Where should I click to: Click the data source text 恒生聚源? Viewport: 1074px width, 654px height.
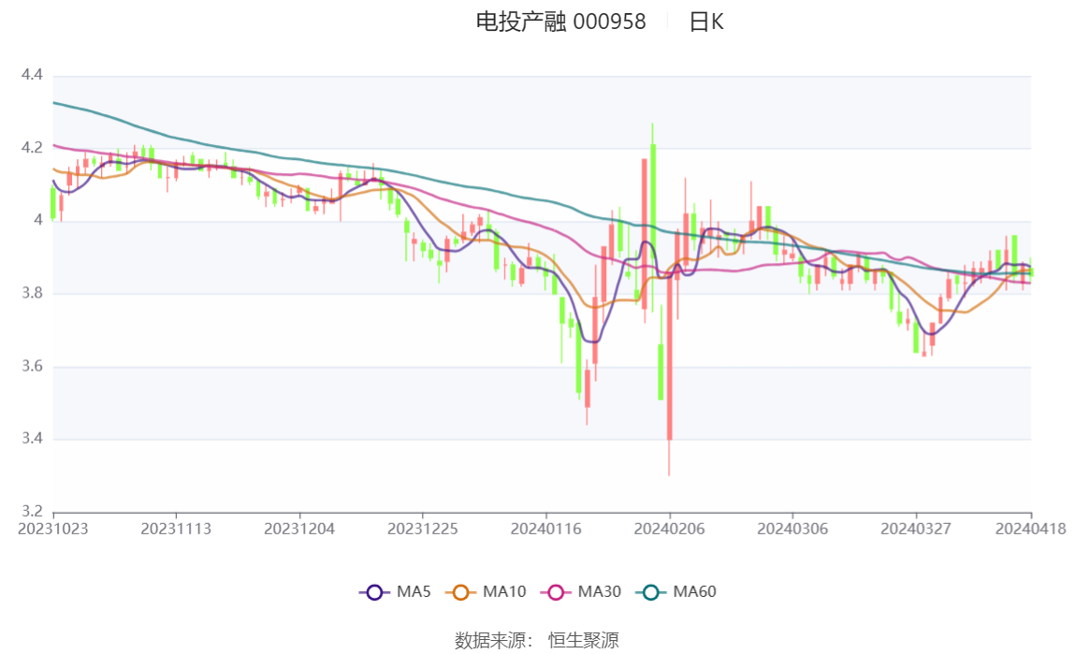click(584, 641)
